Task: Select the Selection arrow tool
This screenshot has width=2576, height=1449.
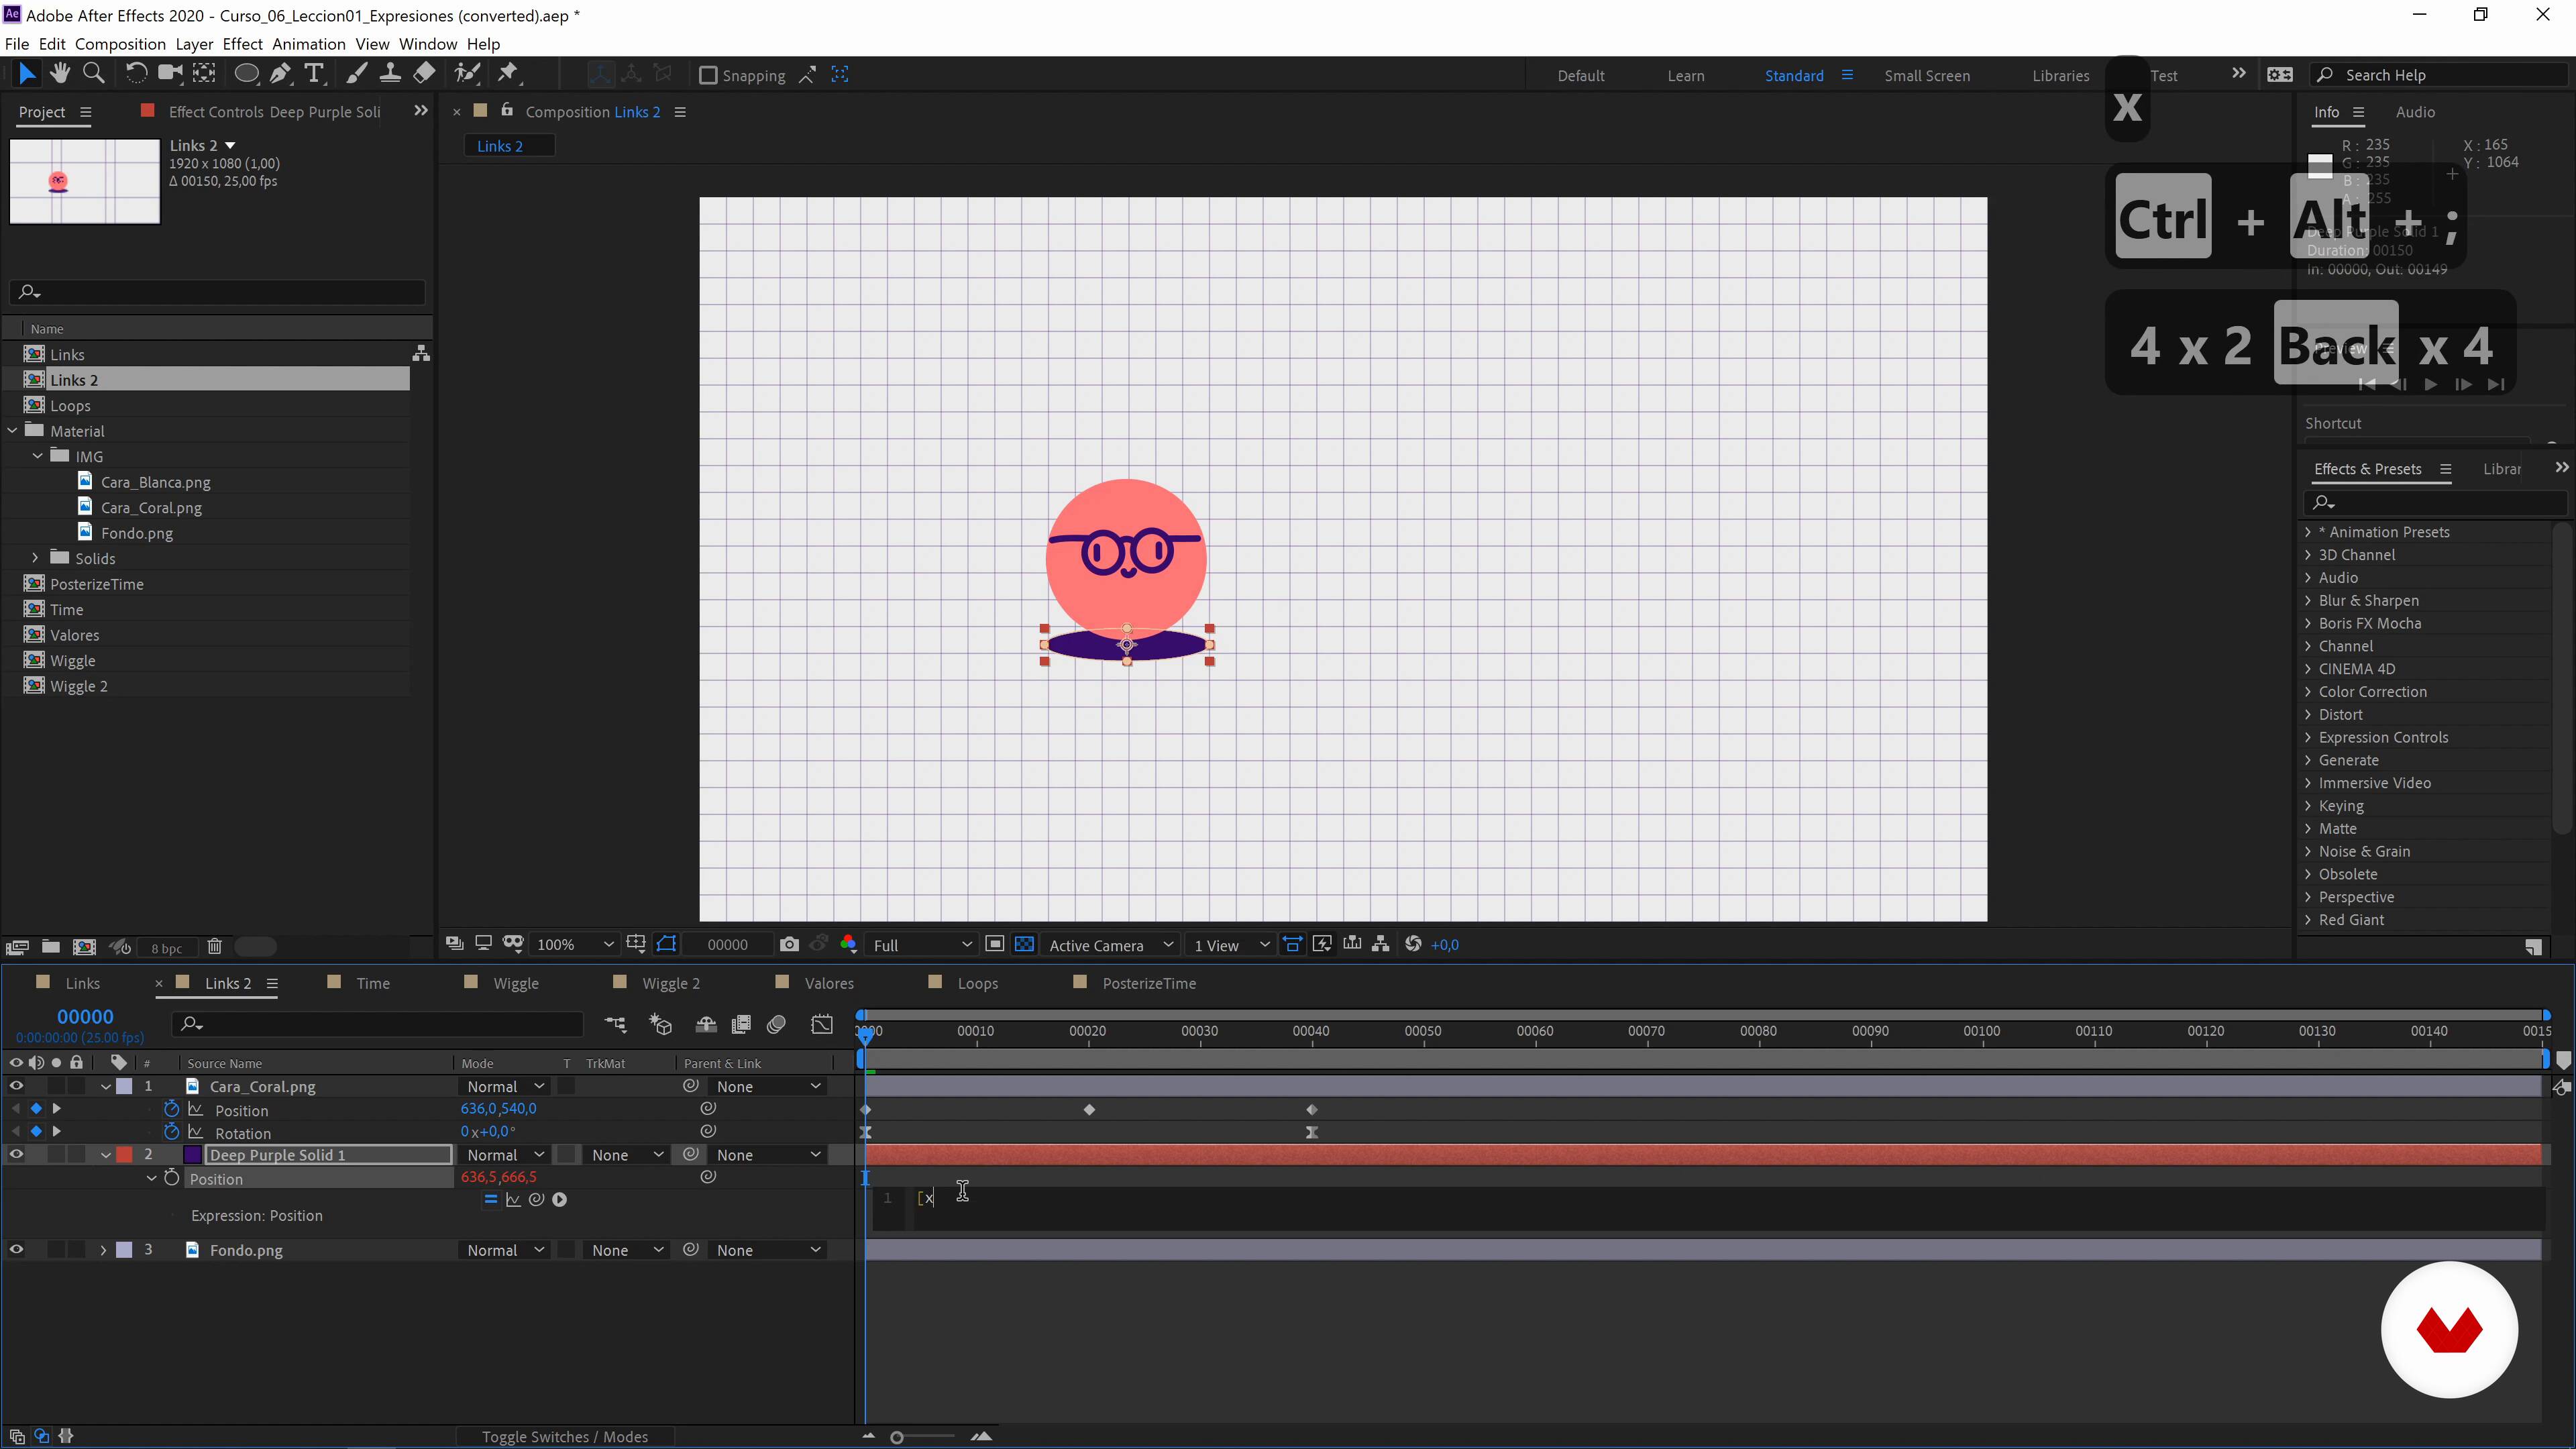Action: [27, 73]
